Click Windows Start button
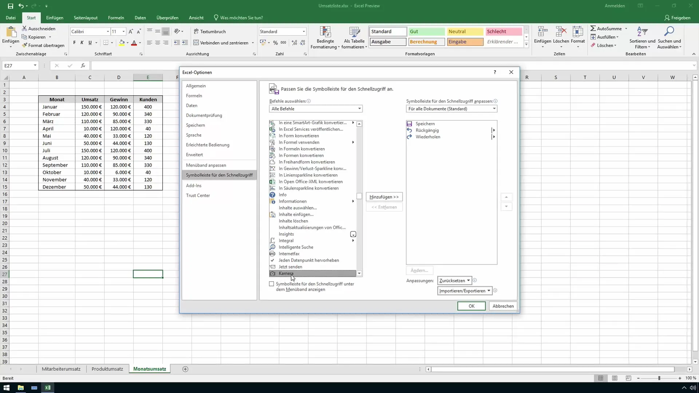 7,388
